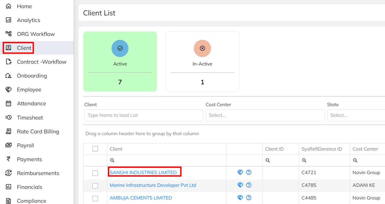385x204 pixels.
Task: Expand the State filter dropdown
Action: 356,115
